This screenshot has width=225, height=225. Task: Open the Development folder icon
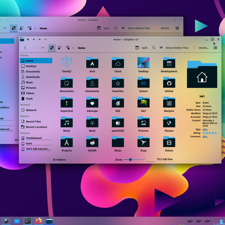coord(169,62)
